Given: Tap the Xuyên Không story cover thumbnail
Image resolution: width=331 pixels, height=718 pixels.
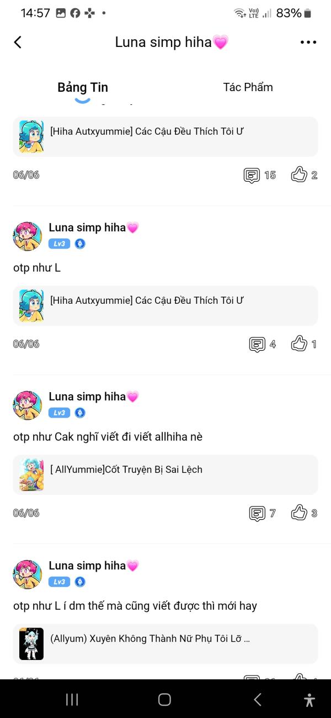Looking at the screenshot, I should pos(31,643).
